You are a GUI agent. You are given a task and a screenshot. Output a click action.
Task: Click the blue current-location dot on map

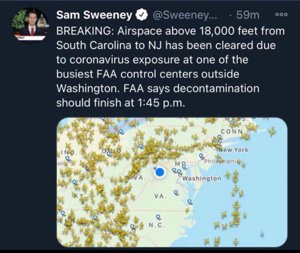click(161, 172)
